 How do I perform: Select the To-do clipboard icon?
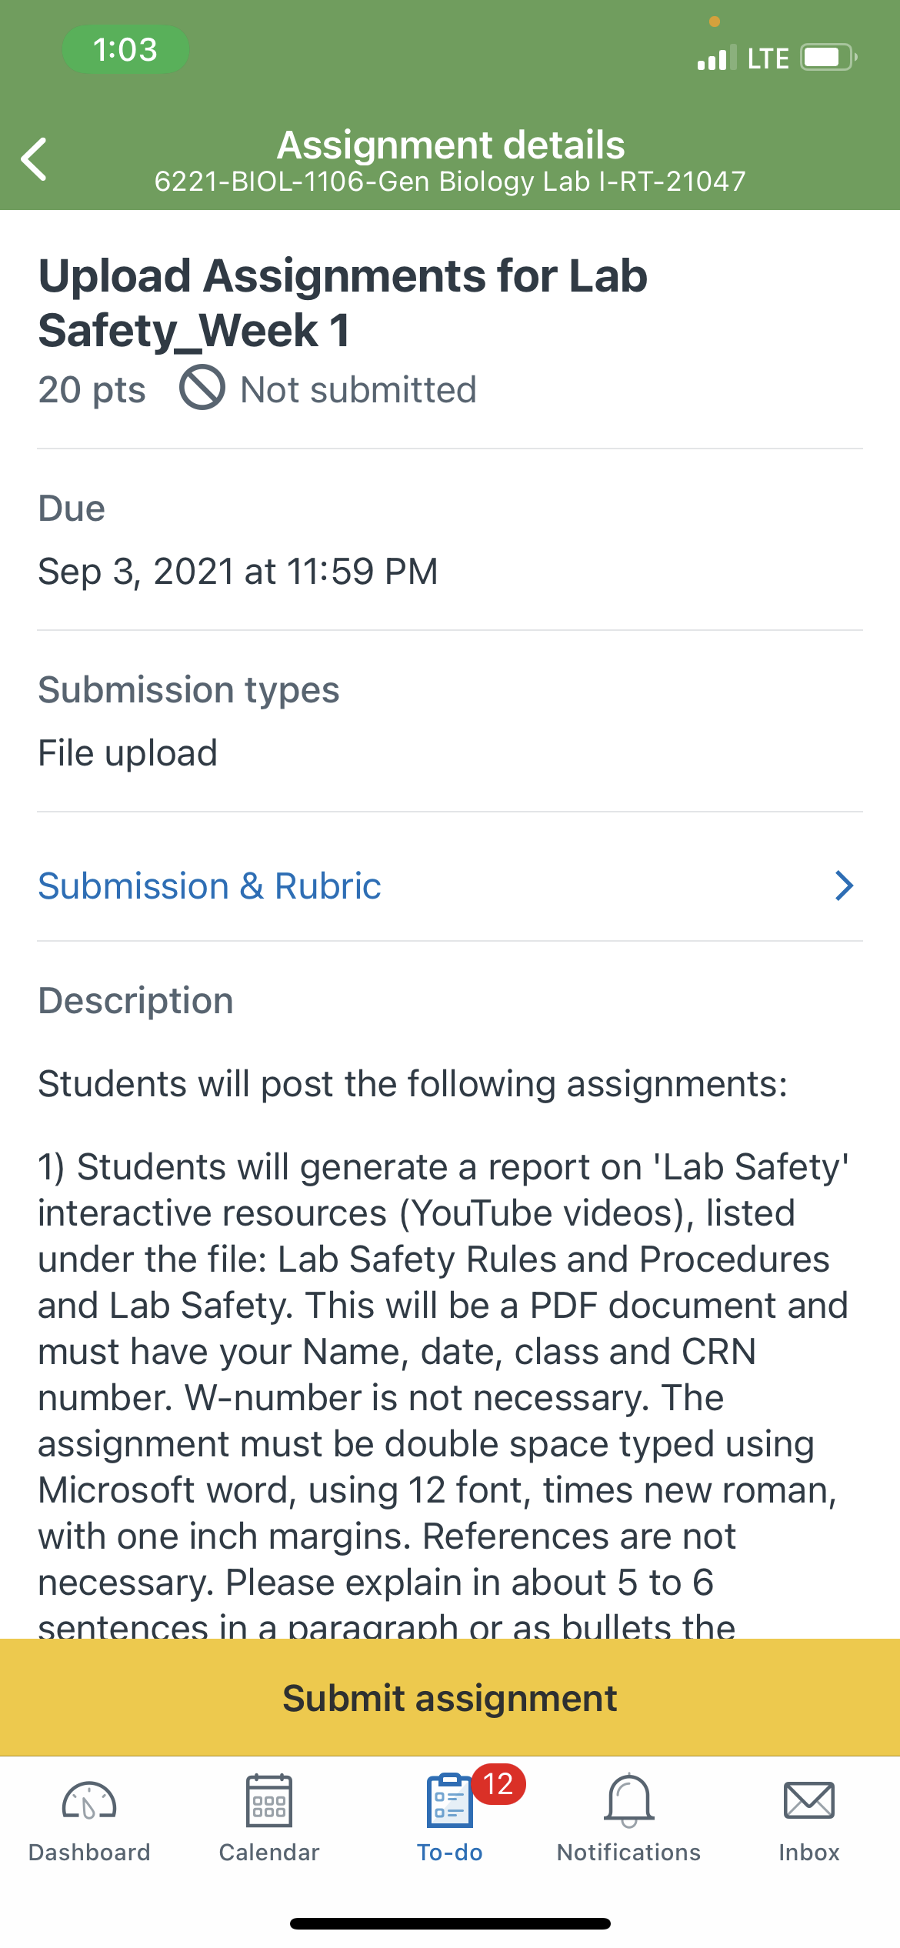tap(449, 1800)
